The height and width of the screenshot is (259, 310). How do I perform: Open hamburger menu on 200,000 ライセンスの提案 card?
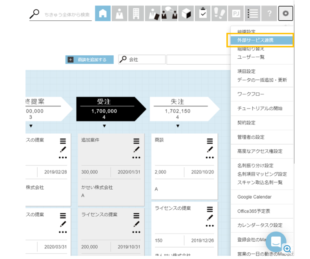tap(136, 216)
